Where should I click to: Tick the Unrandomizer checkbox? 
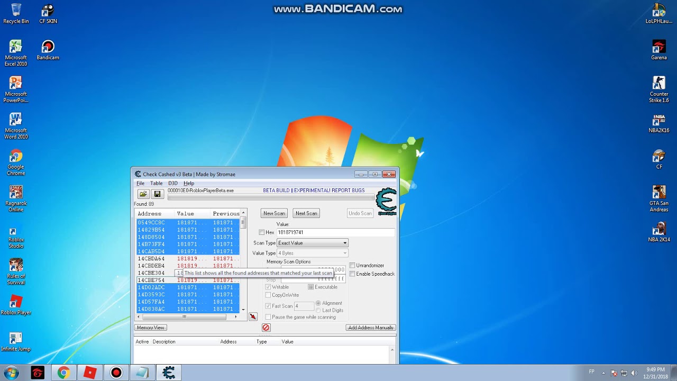coord(352,266)
